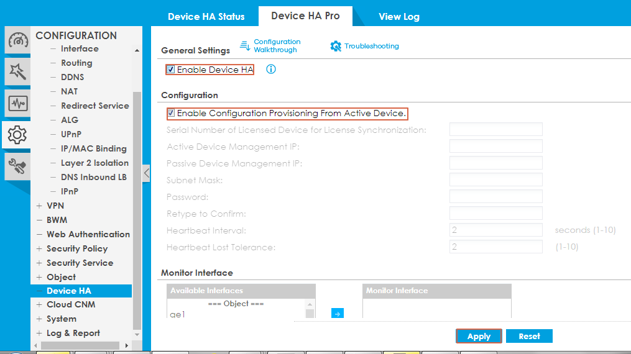
Task: Click the Device HA info icon
Action: pyautogui.click(x=270, y=70)
